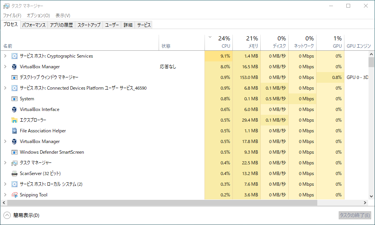Click the 応答なし status text
Image resolution: width=375 pixels, height=225 pixels.
[x=168, y=67]
